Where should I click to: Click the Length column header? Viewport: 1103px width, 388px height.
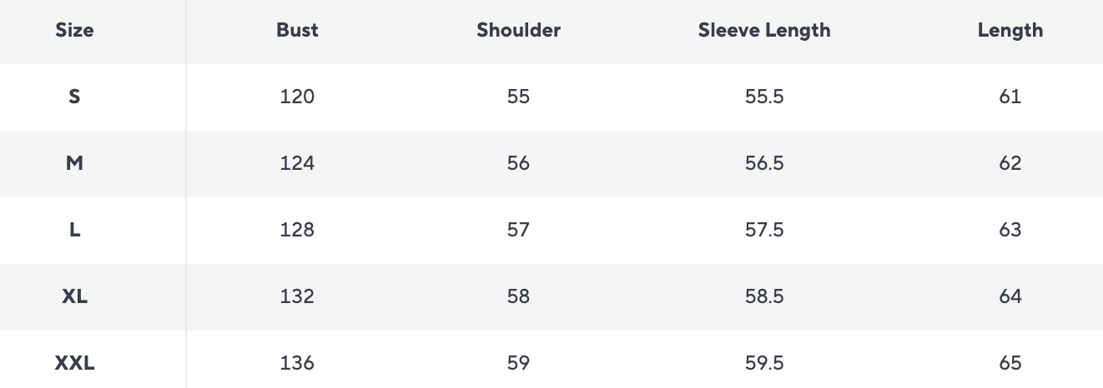tap(1010, 31)
